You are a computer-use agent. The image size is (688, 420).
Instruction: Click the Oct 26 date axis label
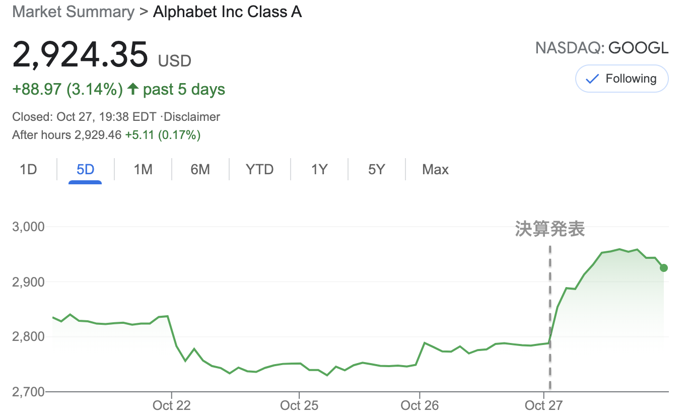pos(420,405)
